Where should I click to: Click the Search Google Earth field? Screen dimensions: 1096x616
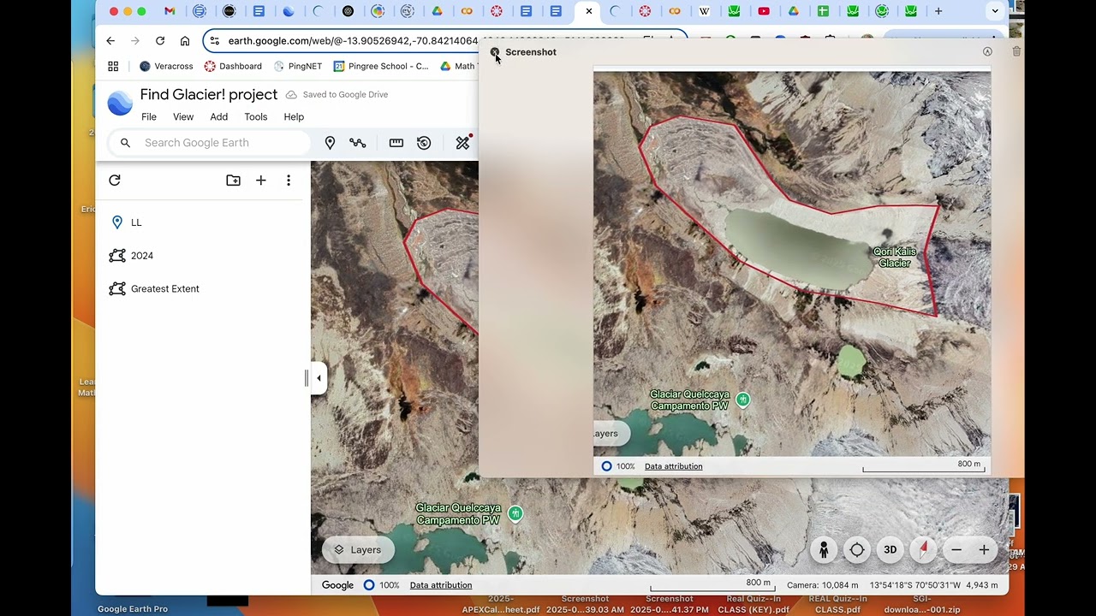210,143
